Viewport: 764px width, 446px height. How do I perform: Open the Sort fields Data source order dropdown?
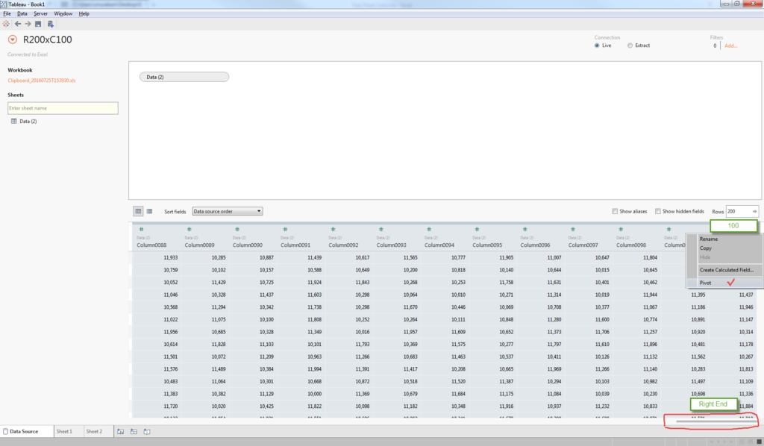[x=228, y=211]
